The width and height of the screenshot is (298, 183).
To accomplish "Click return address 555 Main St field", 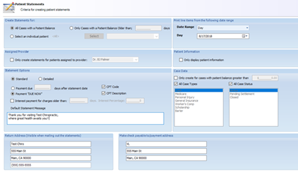I will [51, 151].
